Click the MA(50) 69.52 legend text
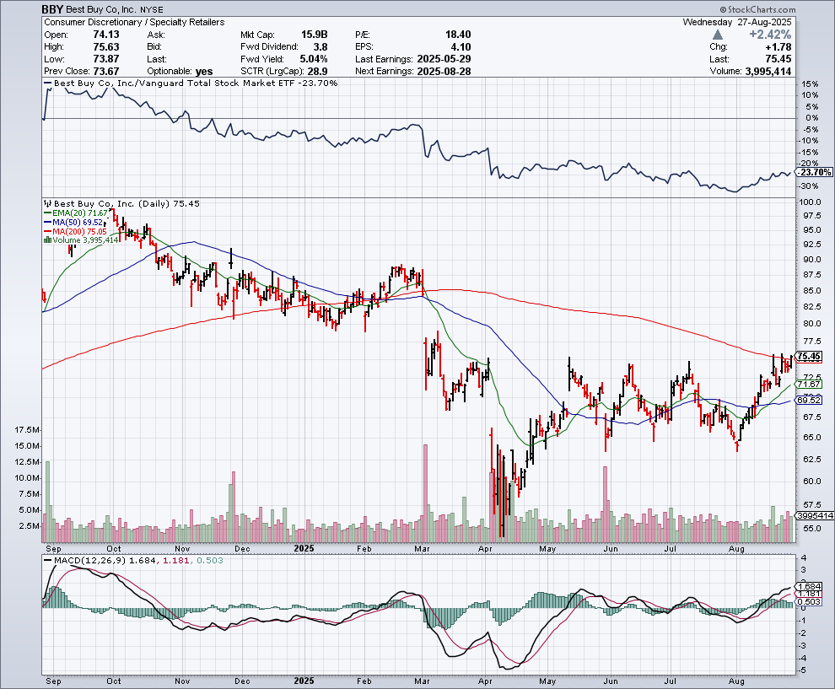The width and height of the screenshot is (835, 689). point(78,222)
